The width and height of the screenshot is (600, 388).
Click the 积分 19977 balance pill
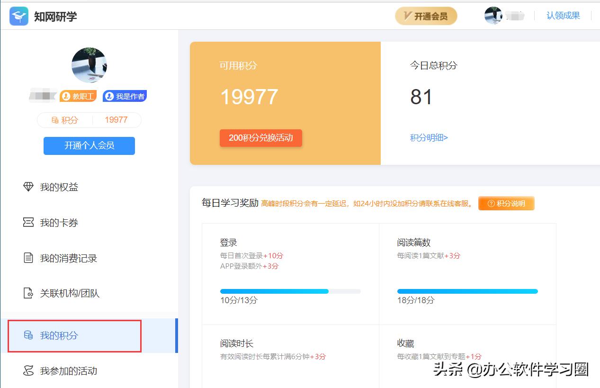click(89, 120)
